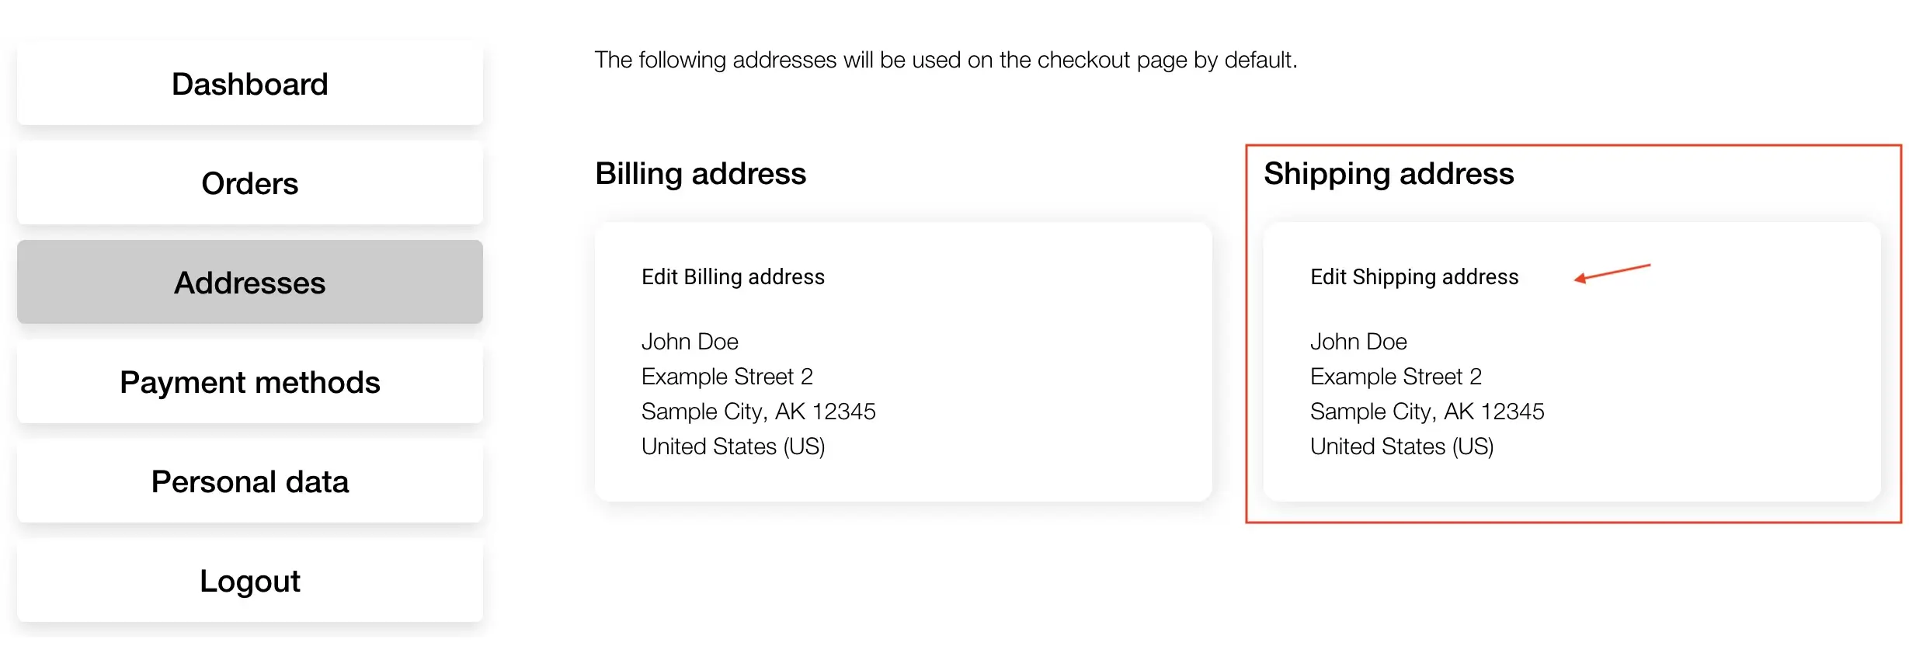Image resolution: width=1909 pixels, height=660 pixels.
Task: Click the Edit Shipping address link
Action: click(x=1413, y=277)
